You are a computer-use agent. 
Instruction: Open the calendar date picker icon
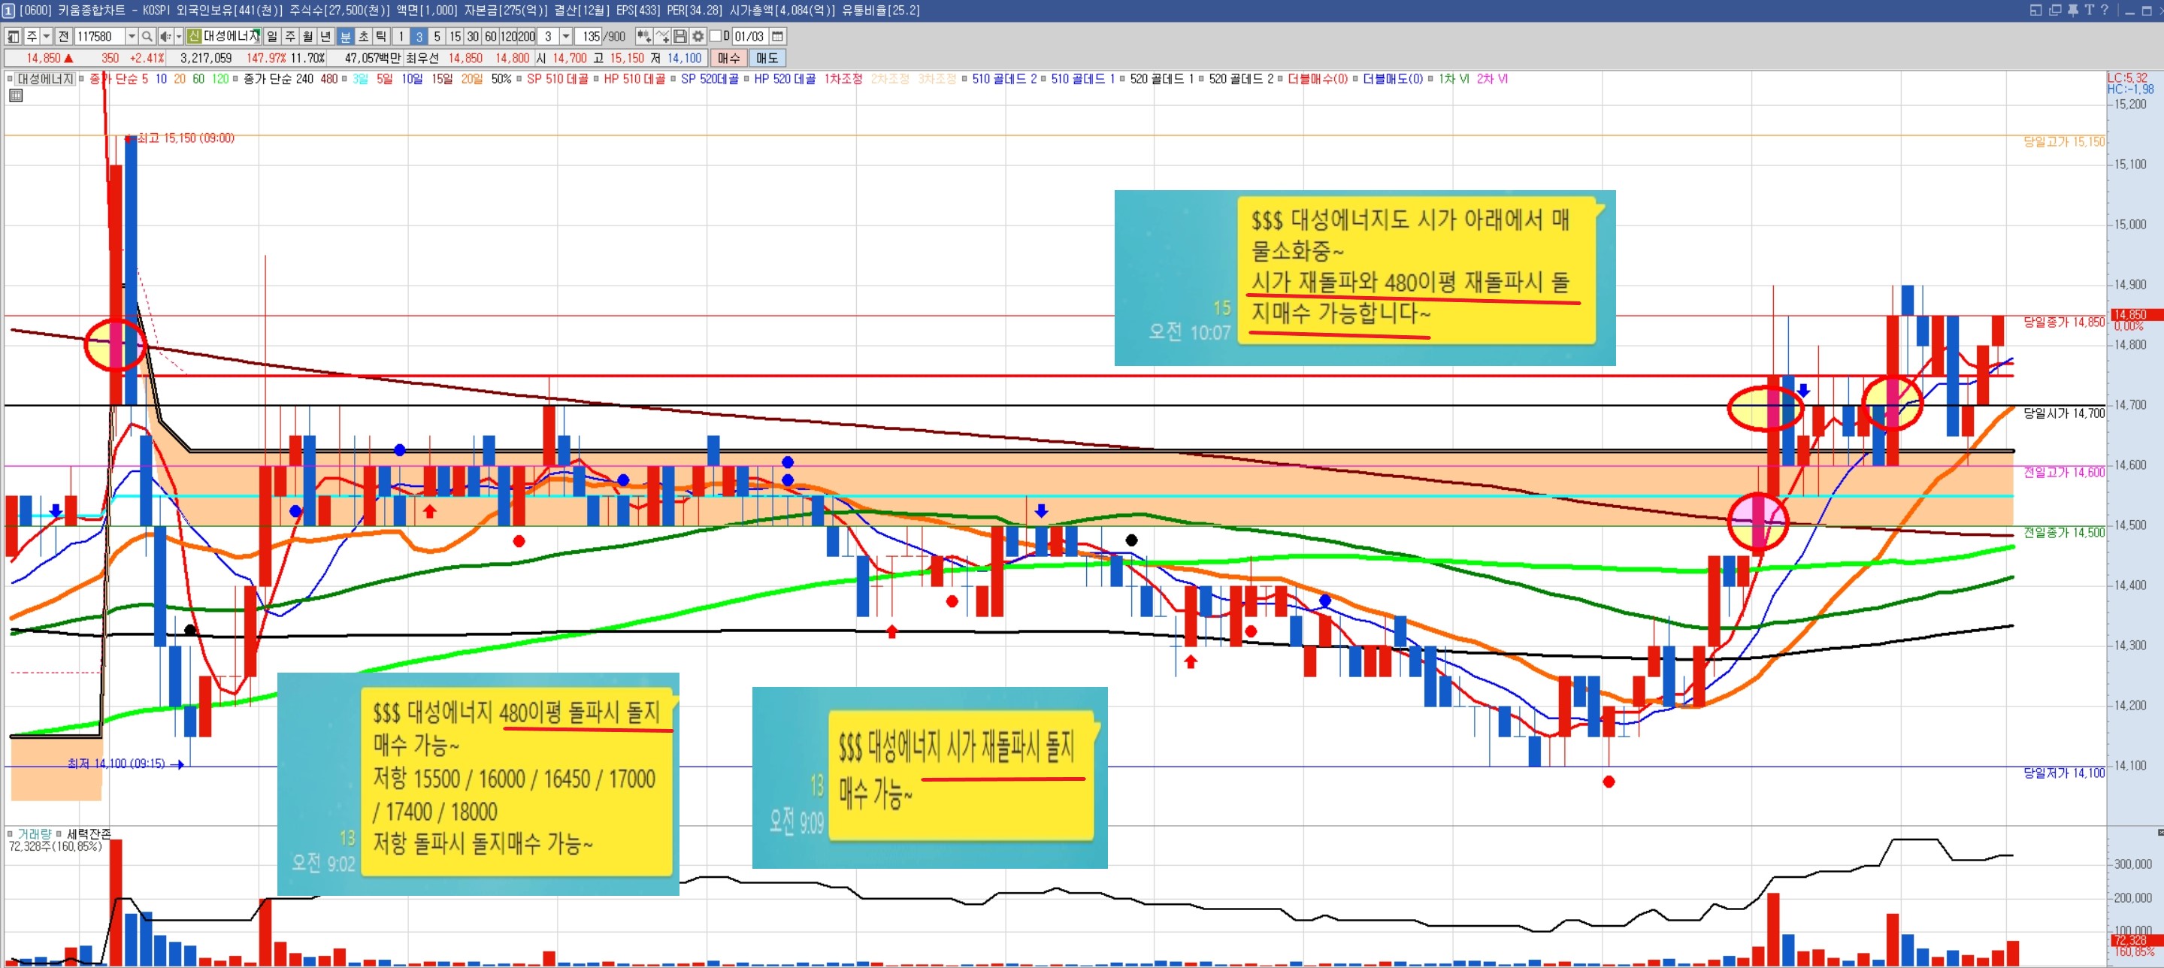[778, 36]
